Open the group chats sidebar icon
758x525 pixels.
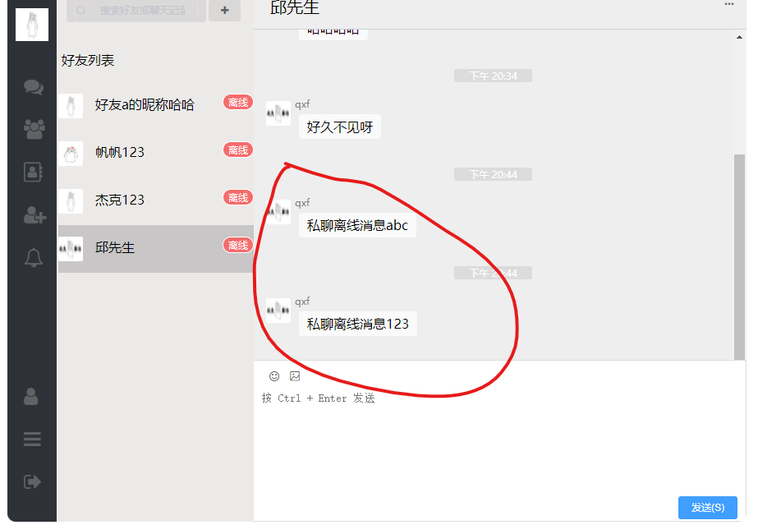click(34, 129)
